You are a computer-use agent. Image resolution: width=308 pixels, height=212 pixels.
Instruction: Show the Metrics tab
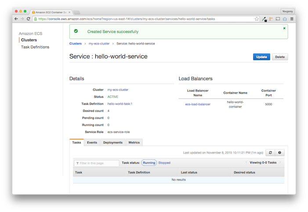click(134, 143)
